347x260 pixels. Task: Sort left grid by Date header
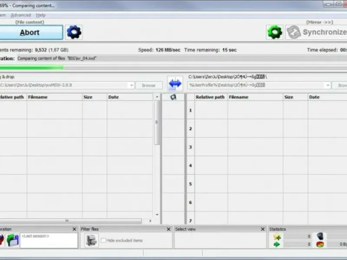130,97
